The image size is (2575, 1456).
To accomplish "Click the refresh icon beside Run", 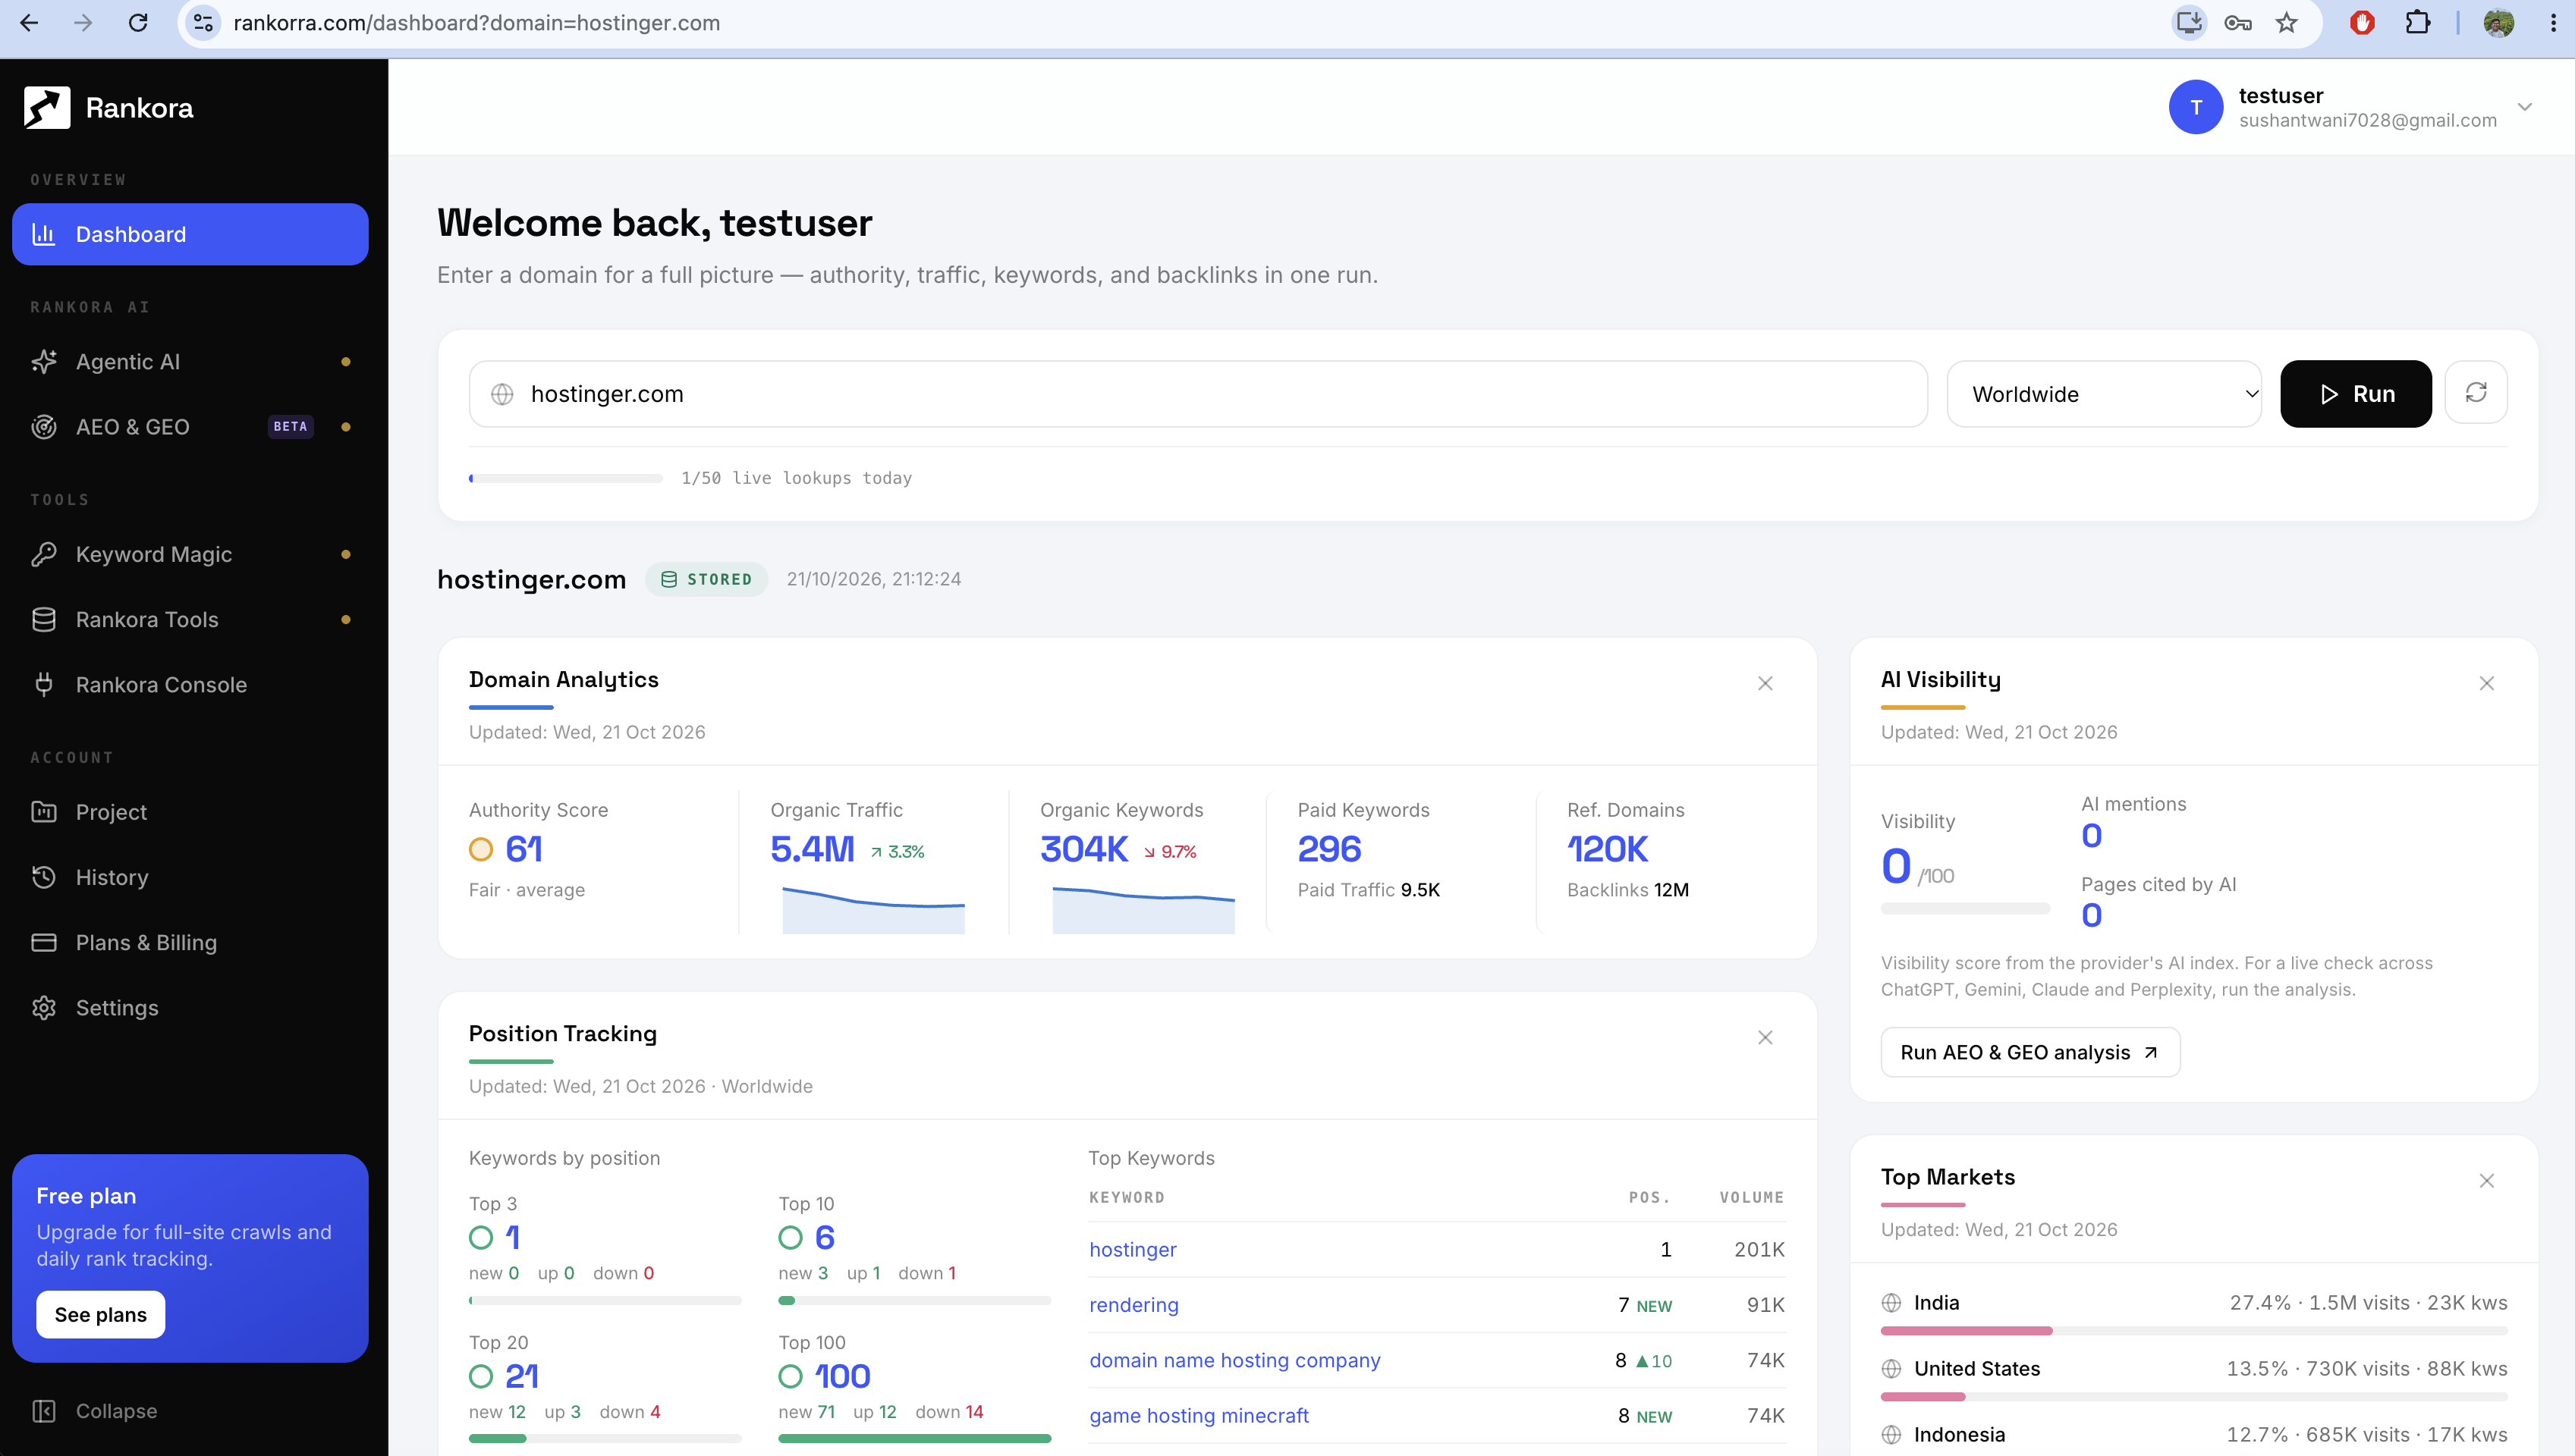I will [x=2475, y=393].
